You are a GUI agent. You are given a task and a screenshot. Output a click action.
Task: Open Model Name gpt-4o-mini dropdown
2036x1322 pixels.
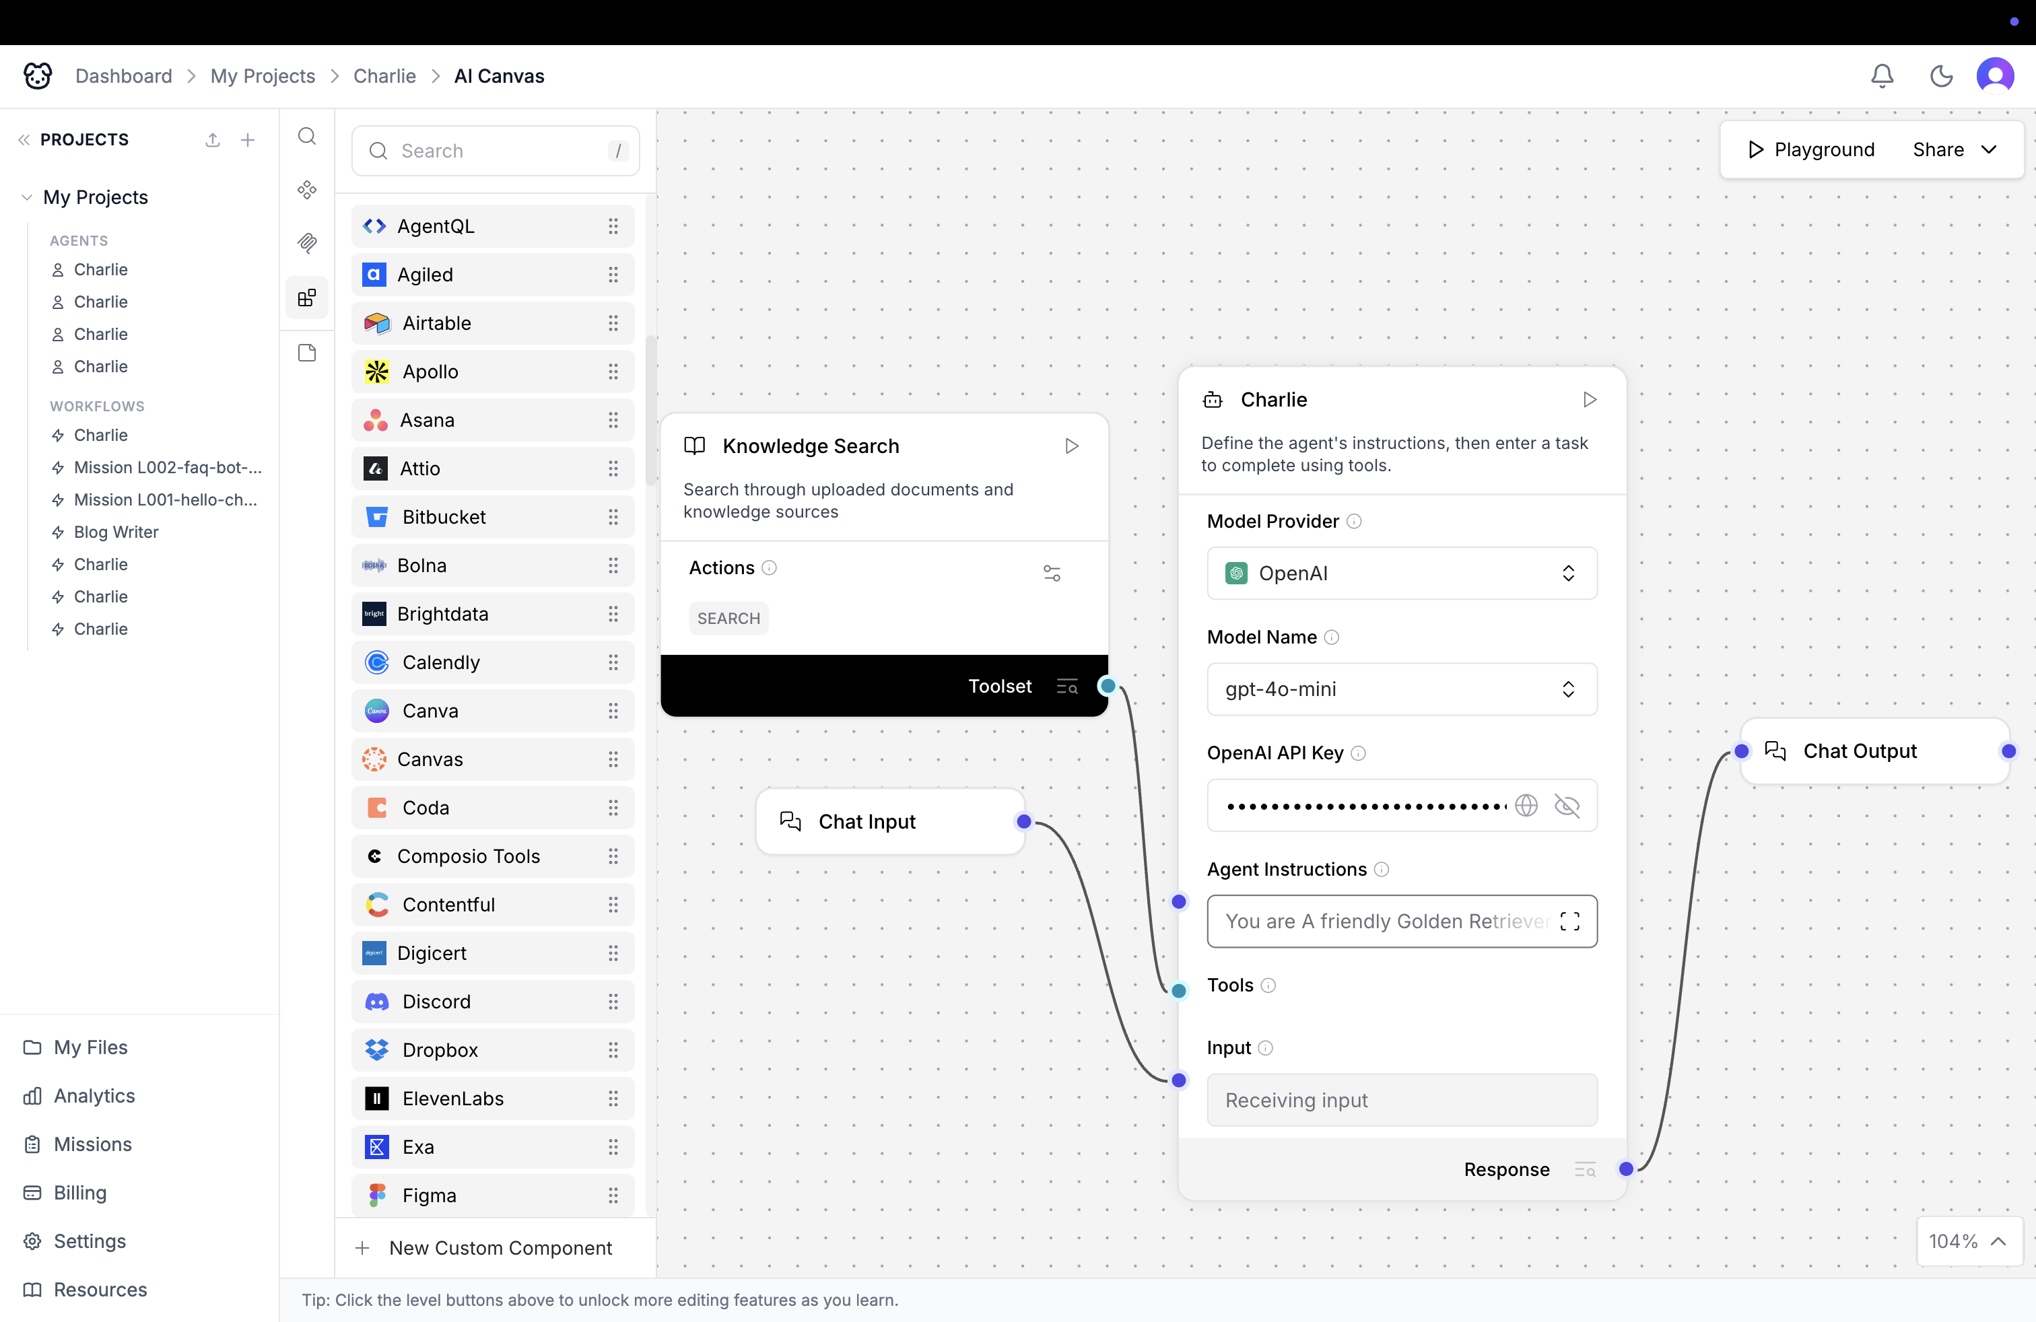click(x=1401, y=689)
